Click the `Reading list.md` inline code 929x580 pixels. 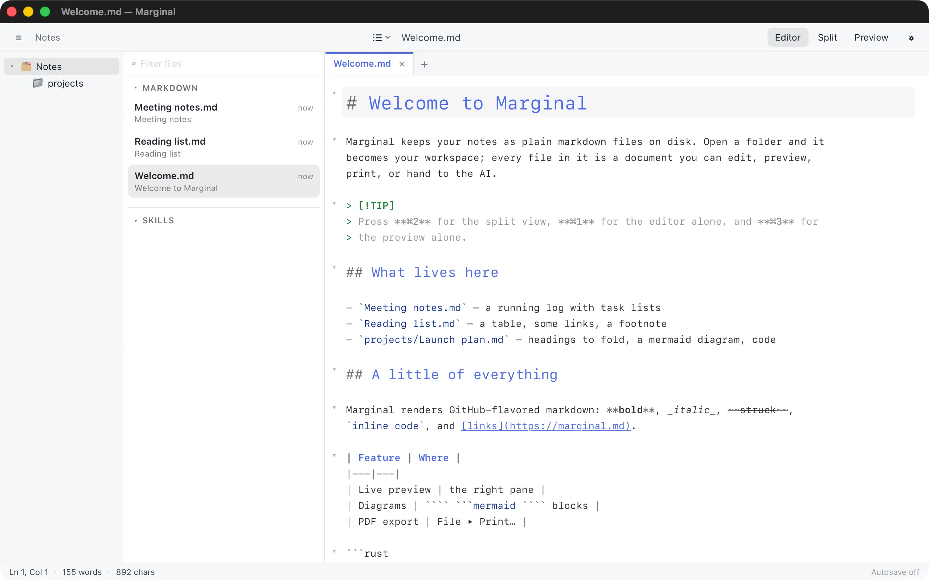tap(409, 324)
